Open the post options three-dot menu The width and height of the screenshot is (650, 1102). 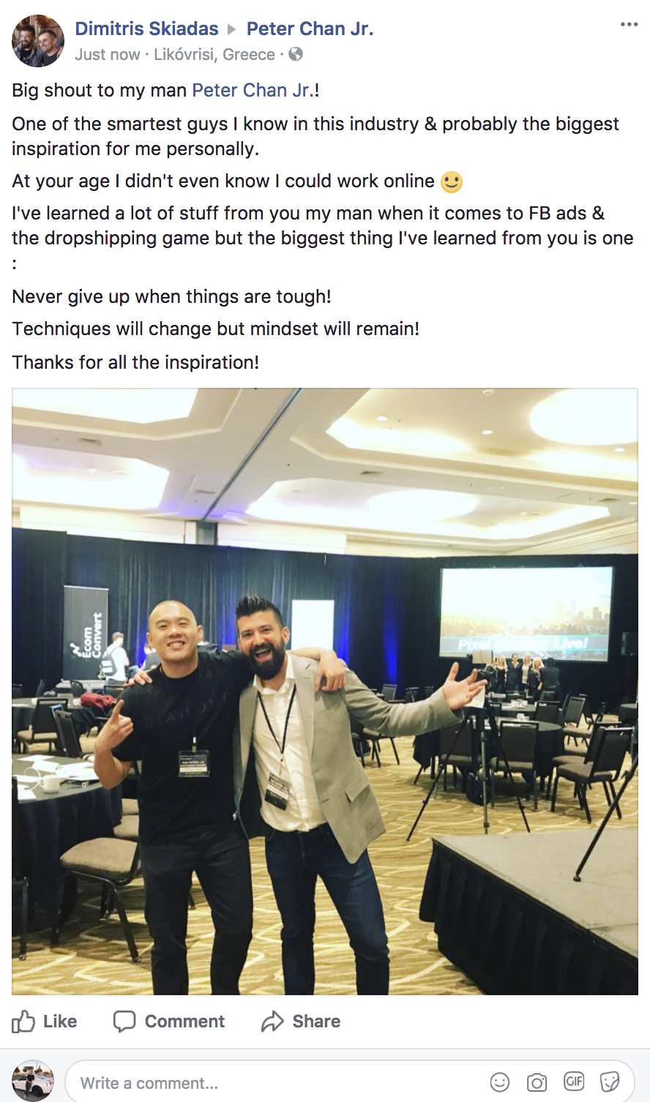tap(629, 24)
